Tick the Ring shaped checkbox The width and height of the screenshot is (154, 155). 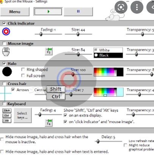click(23, 70)
